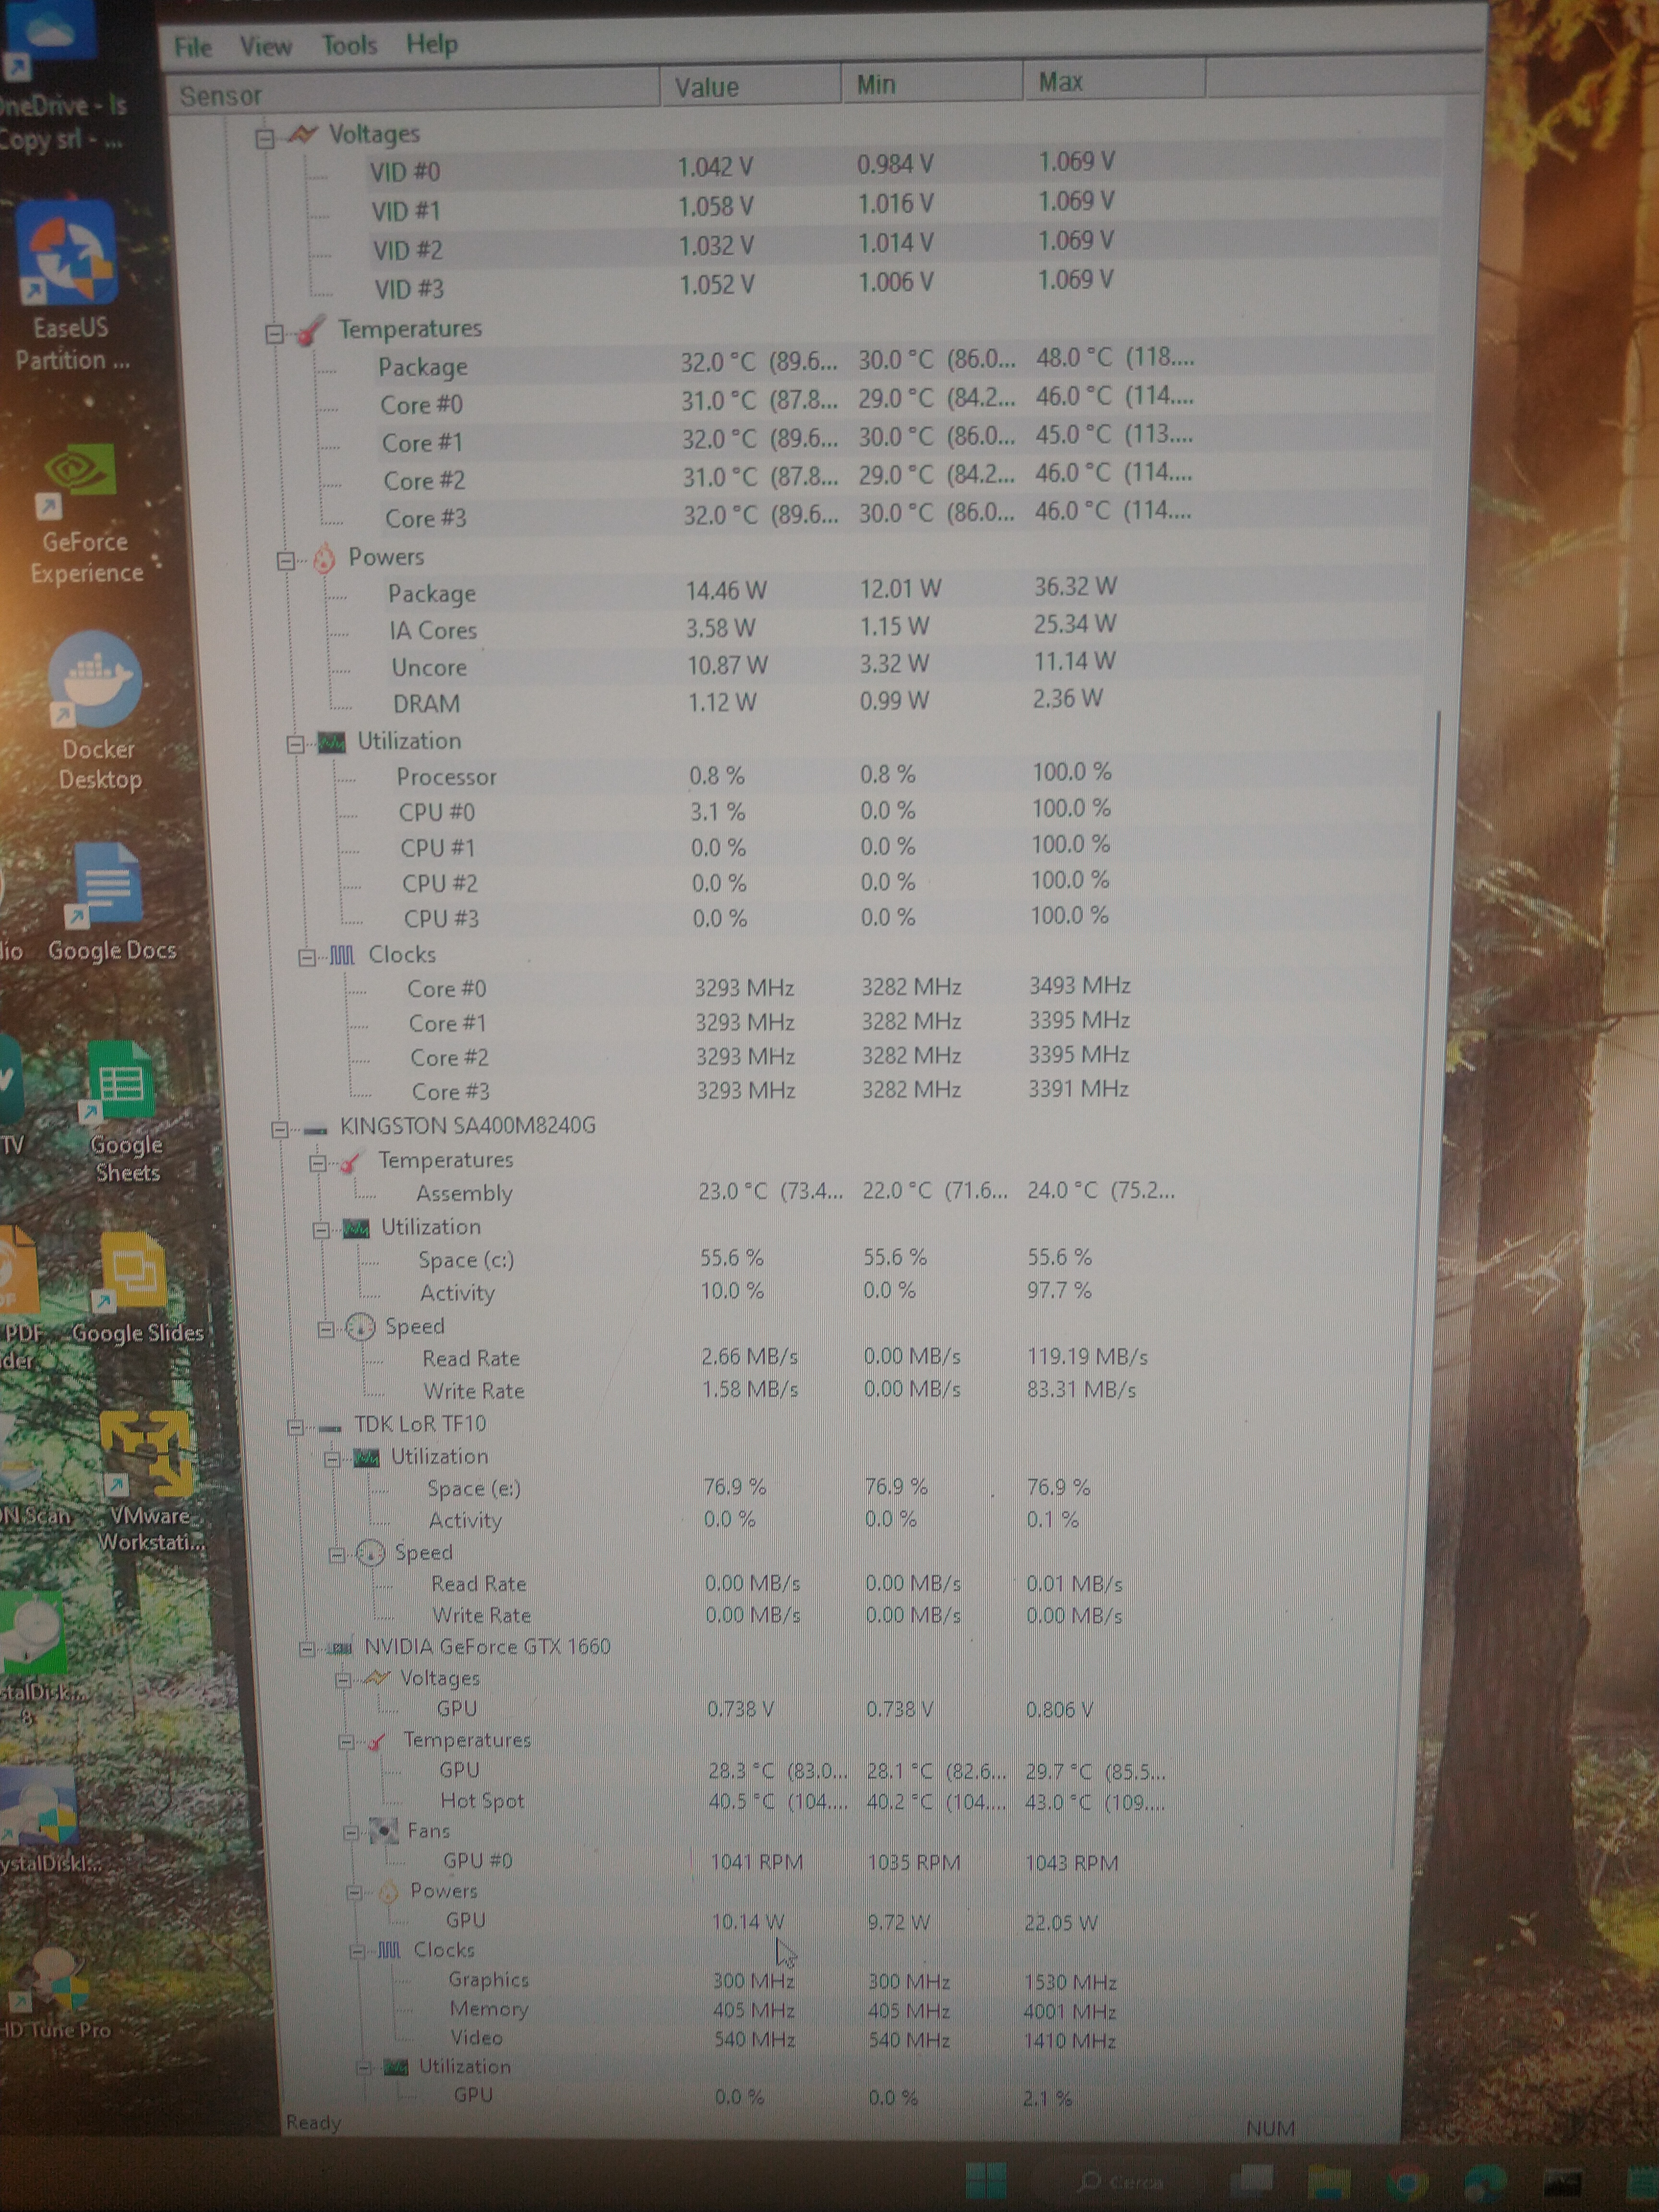Collapse the GPU Clocks node above Graphics
Viewport: 1659px width, 2212px height.
(357, 1951)
